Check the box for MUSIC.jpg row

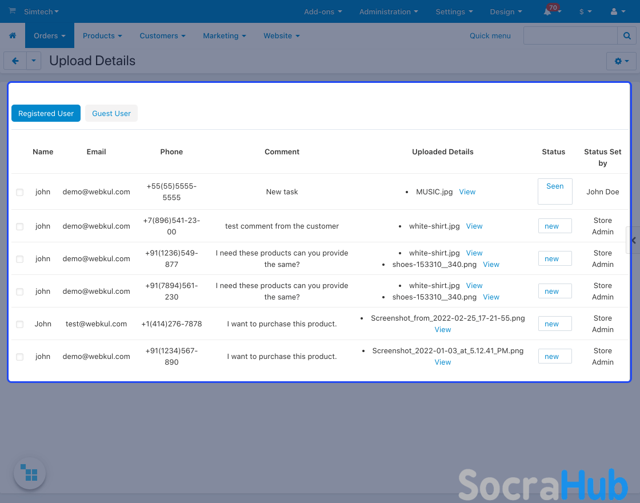point(20,192)
